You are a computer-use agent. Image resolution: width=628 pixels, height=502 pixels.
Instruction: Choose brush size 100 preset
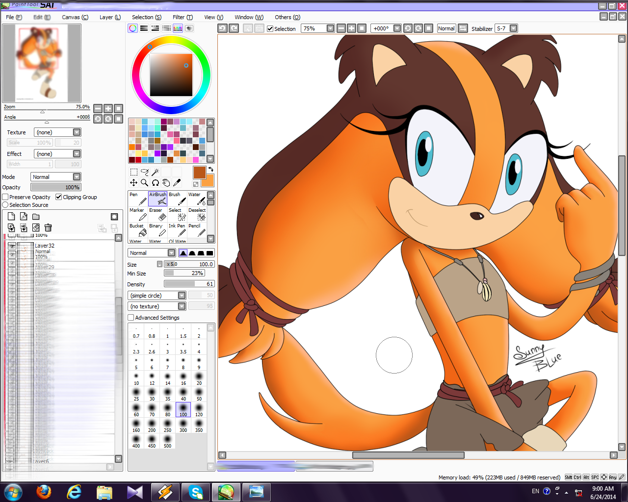pyautogui.click(x=183, y=409)
